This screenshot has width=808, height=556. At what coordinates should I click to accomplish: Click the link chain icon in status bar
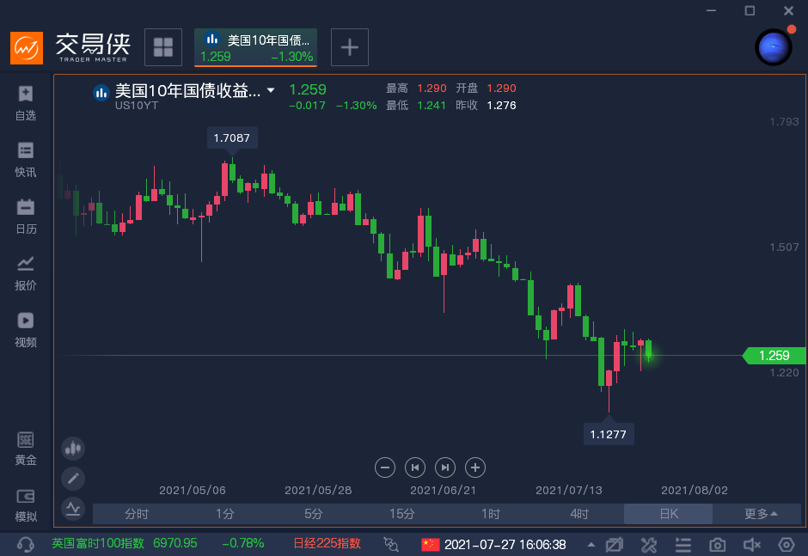pos(391,544)
